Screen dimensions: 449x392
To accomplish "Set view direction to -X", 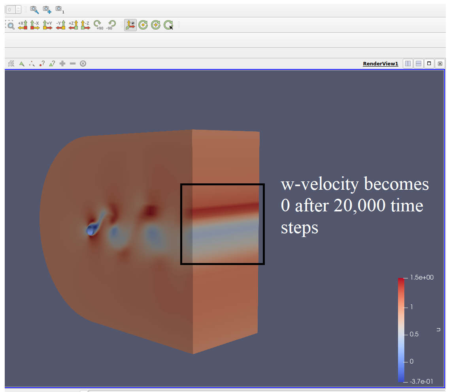I will point(35,25).
